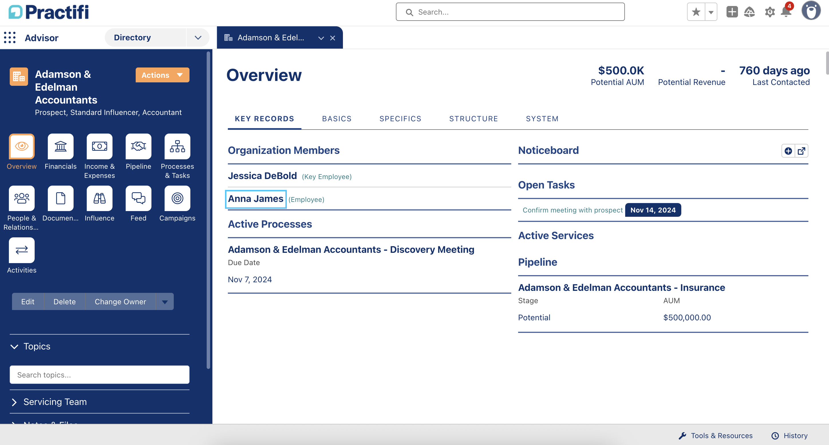
Task: Add a new Noticeboard item
Action: [788, 151]
